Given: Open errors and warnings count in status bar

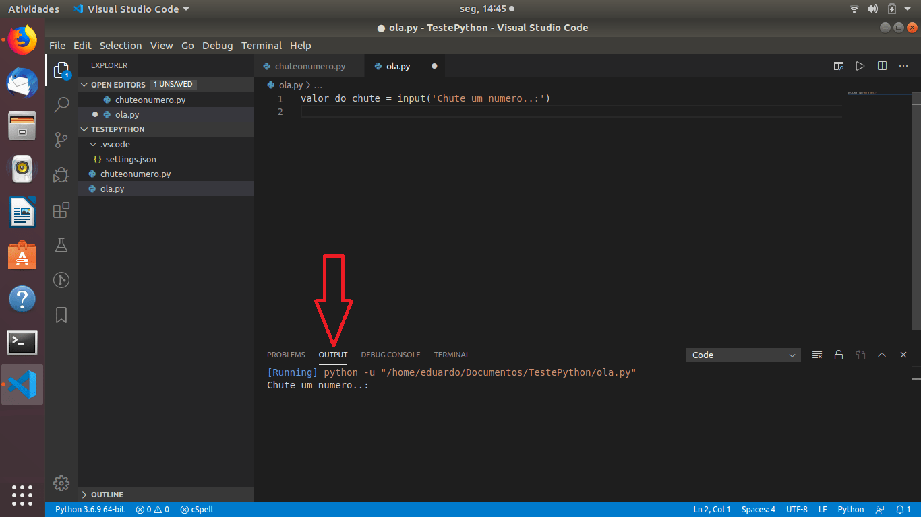Looking at the screenshot, I should point(152,510).
